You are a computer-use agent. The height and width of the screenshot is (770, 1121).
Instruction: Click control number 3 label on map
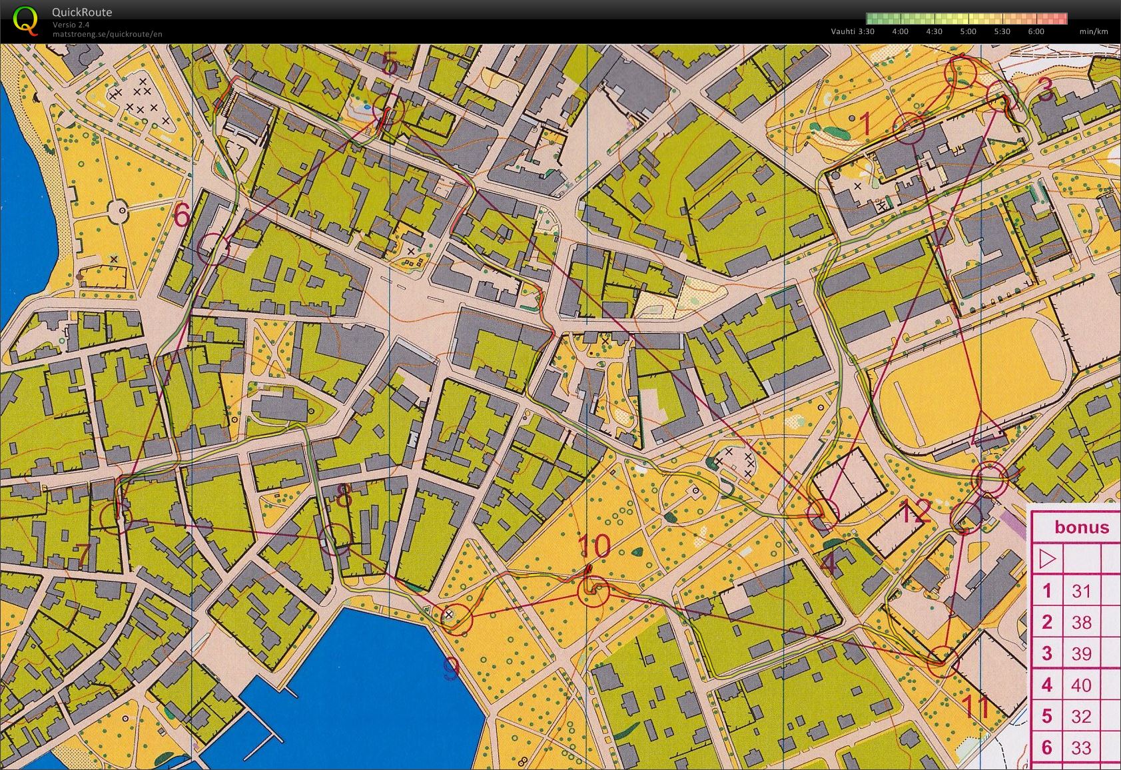[x=1046, y=90]
